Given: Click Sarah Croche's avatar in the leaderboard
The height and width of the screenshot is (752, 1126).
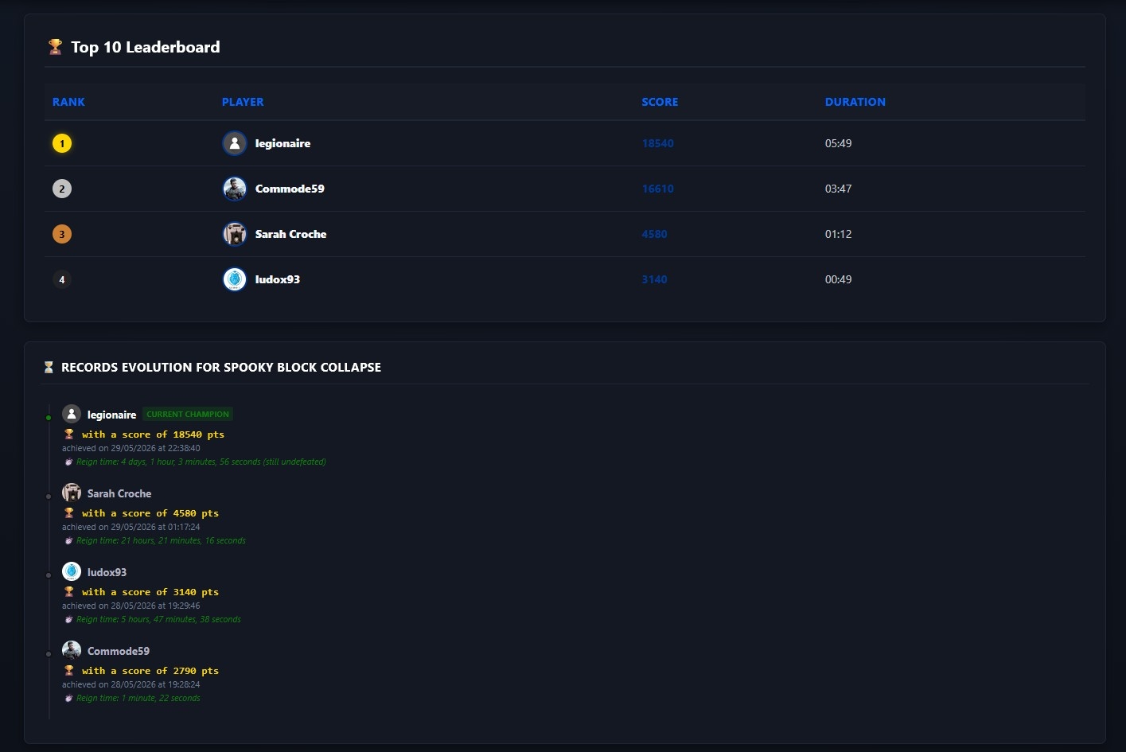Looking at the screenshot, I should (x=234, y=234).
